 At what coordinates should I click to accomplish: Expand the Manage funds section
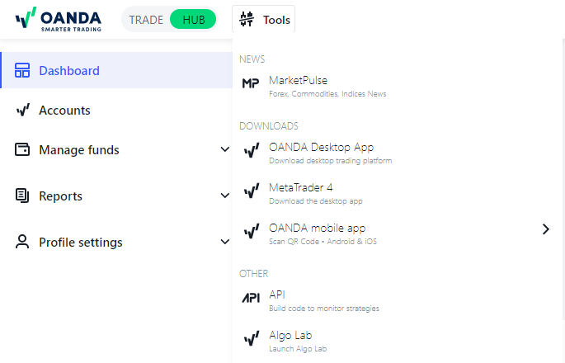(x=225, y=149)
